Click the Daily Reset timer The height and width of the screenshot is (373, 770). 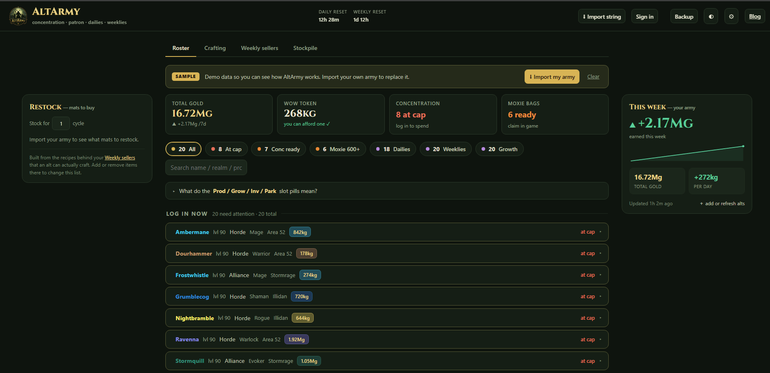tap(332, 16)
